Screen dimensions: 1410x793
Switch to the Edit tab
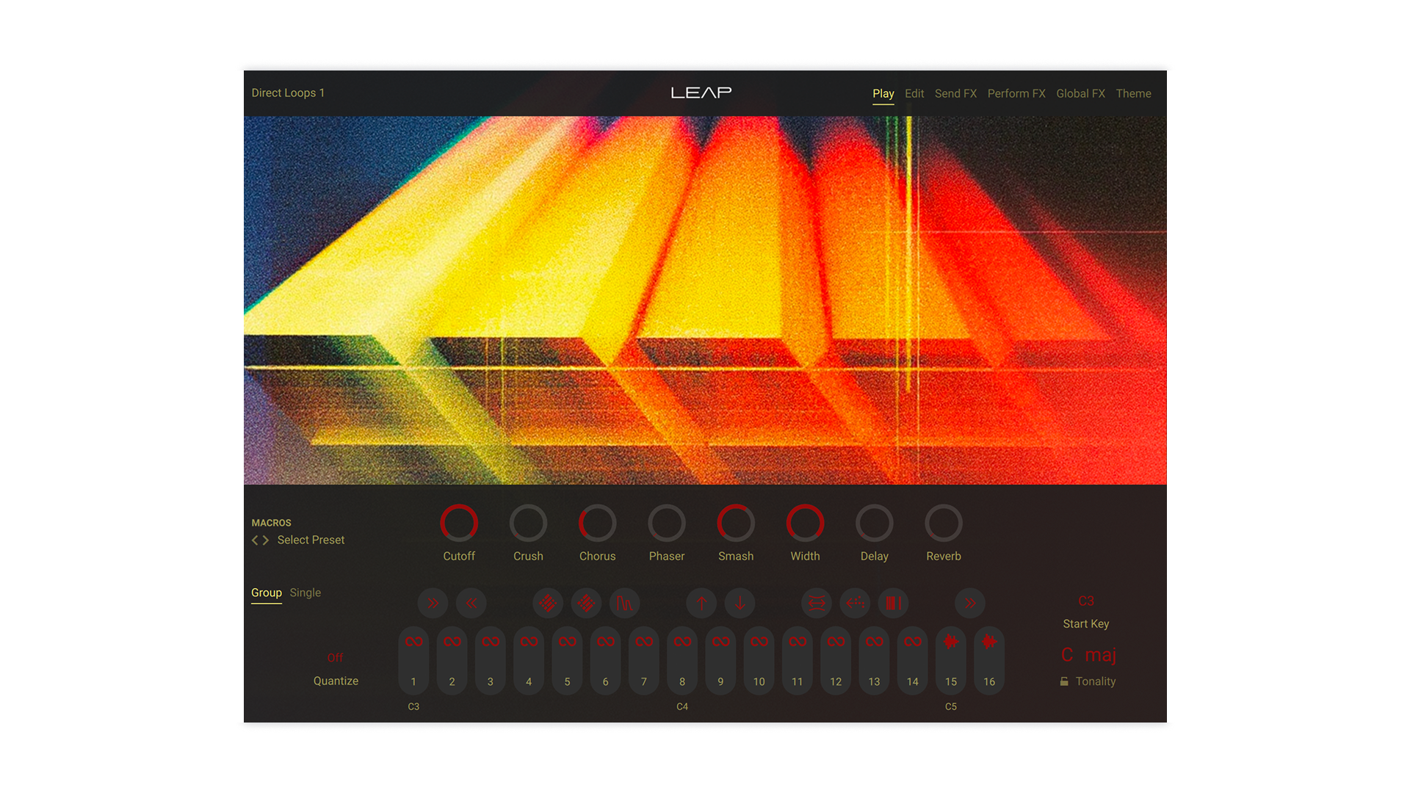tap(914, 93)
